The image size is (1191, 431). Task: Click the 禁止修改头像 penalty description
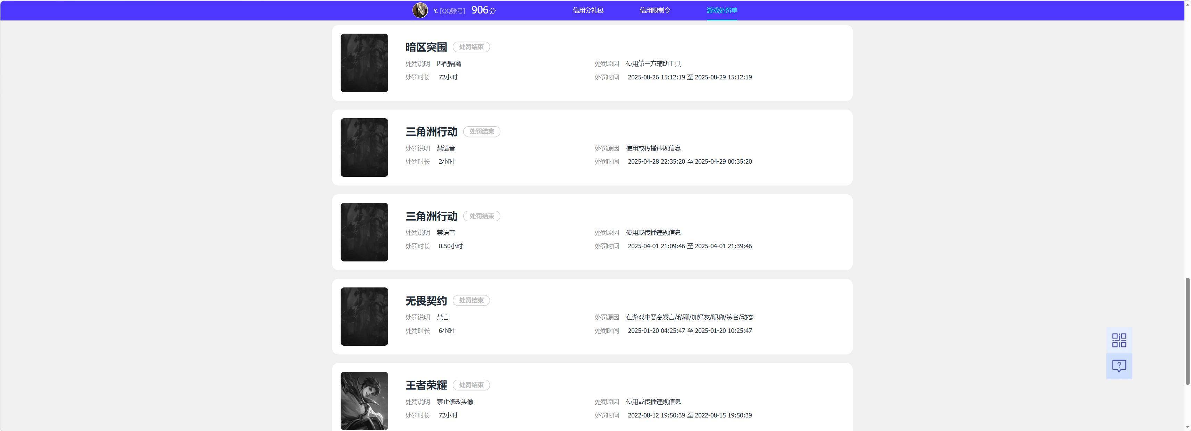click(x=455, y=402)
